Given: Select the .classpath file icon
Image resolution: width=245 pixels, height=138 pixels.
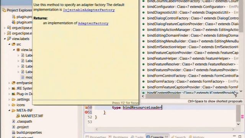Looking at the screenshot, I should tap(14, 122).
